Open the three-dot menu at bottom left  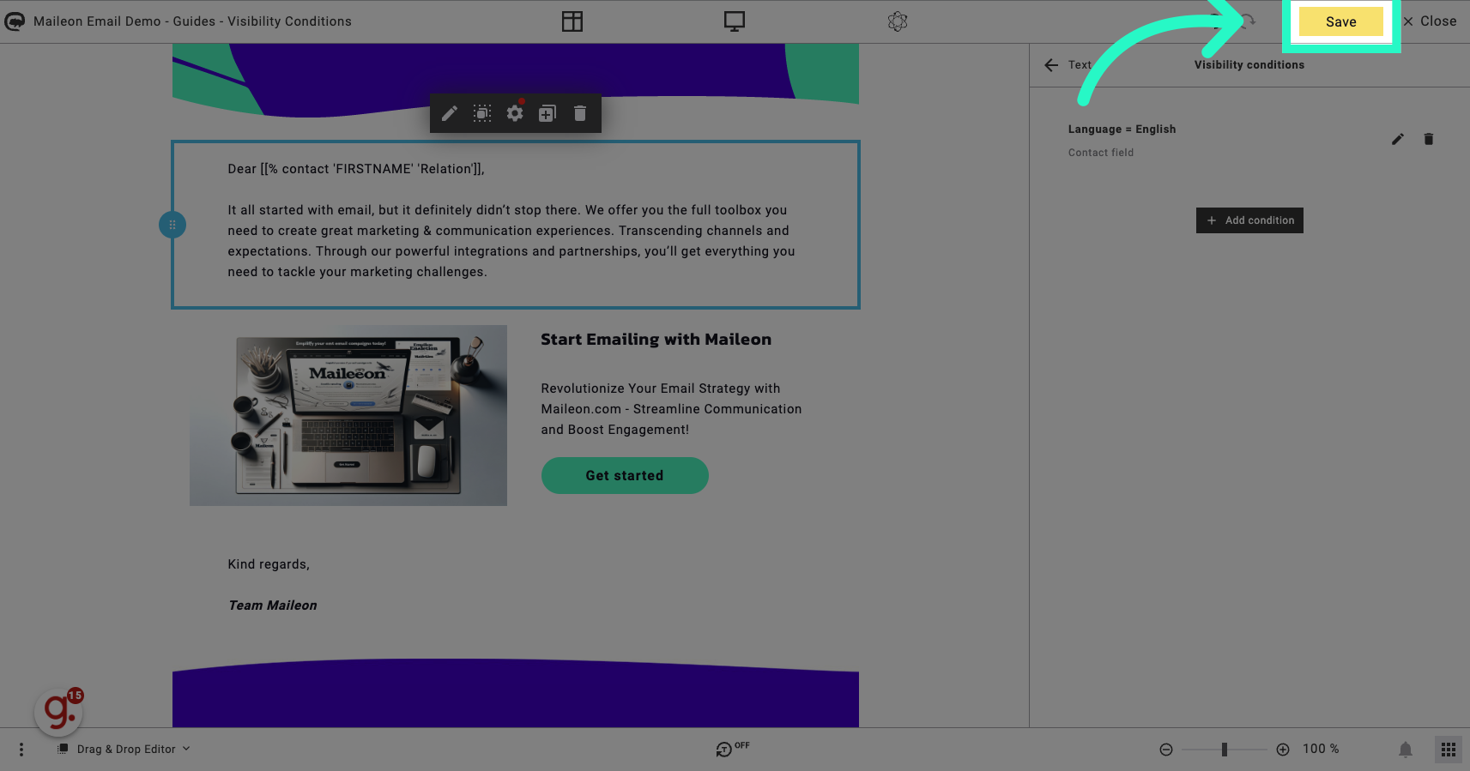tap(21, 750)
